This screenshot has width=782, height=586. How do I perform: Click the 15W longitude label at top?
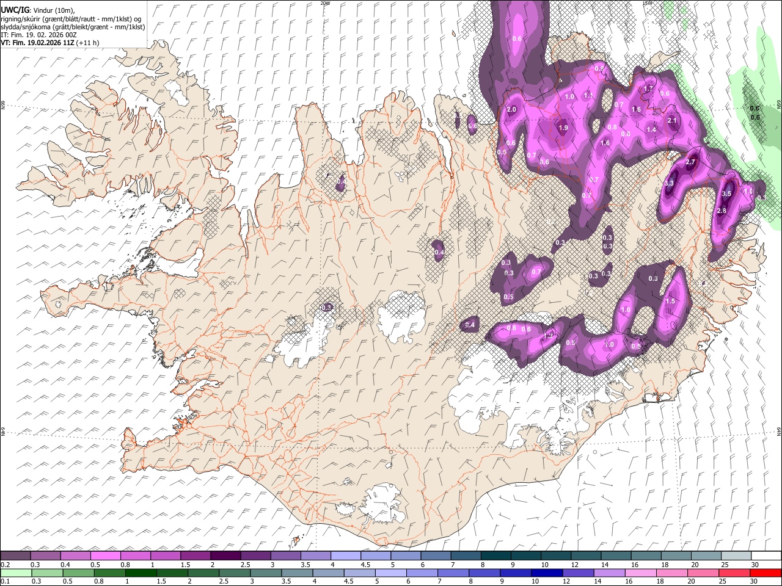click(647, 3)
